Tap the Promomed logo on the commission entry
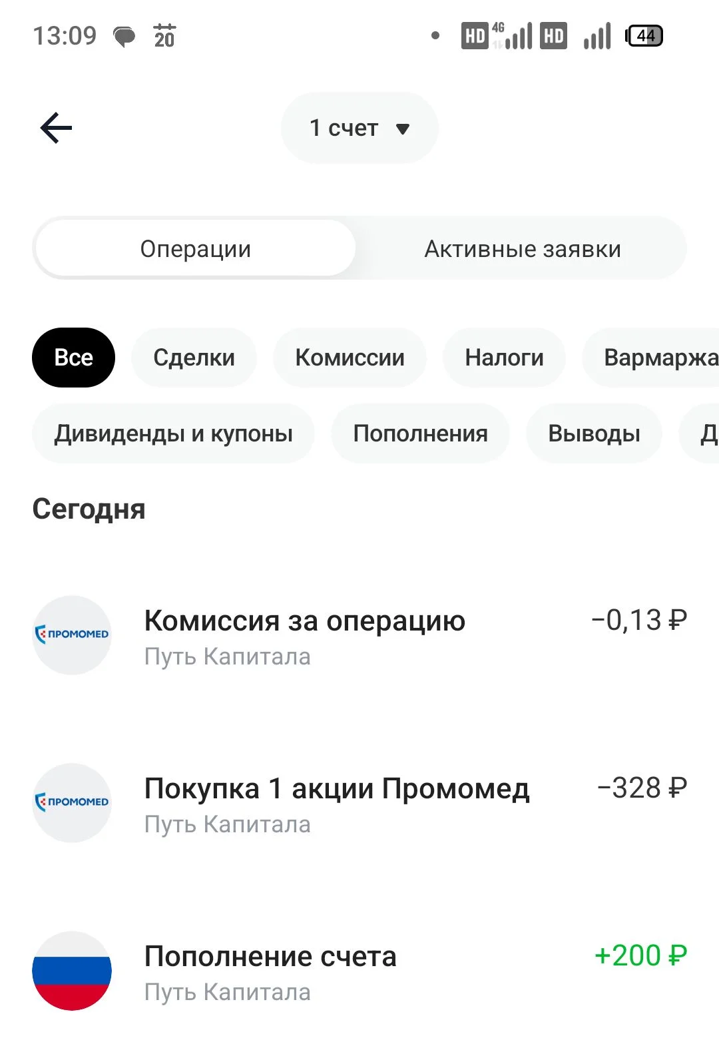The image size is (719, 1056). (72, 635)
